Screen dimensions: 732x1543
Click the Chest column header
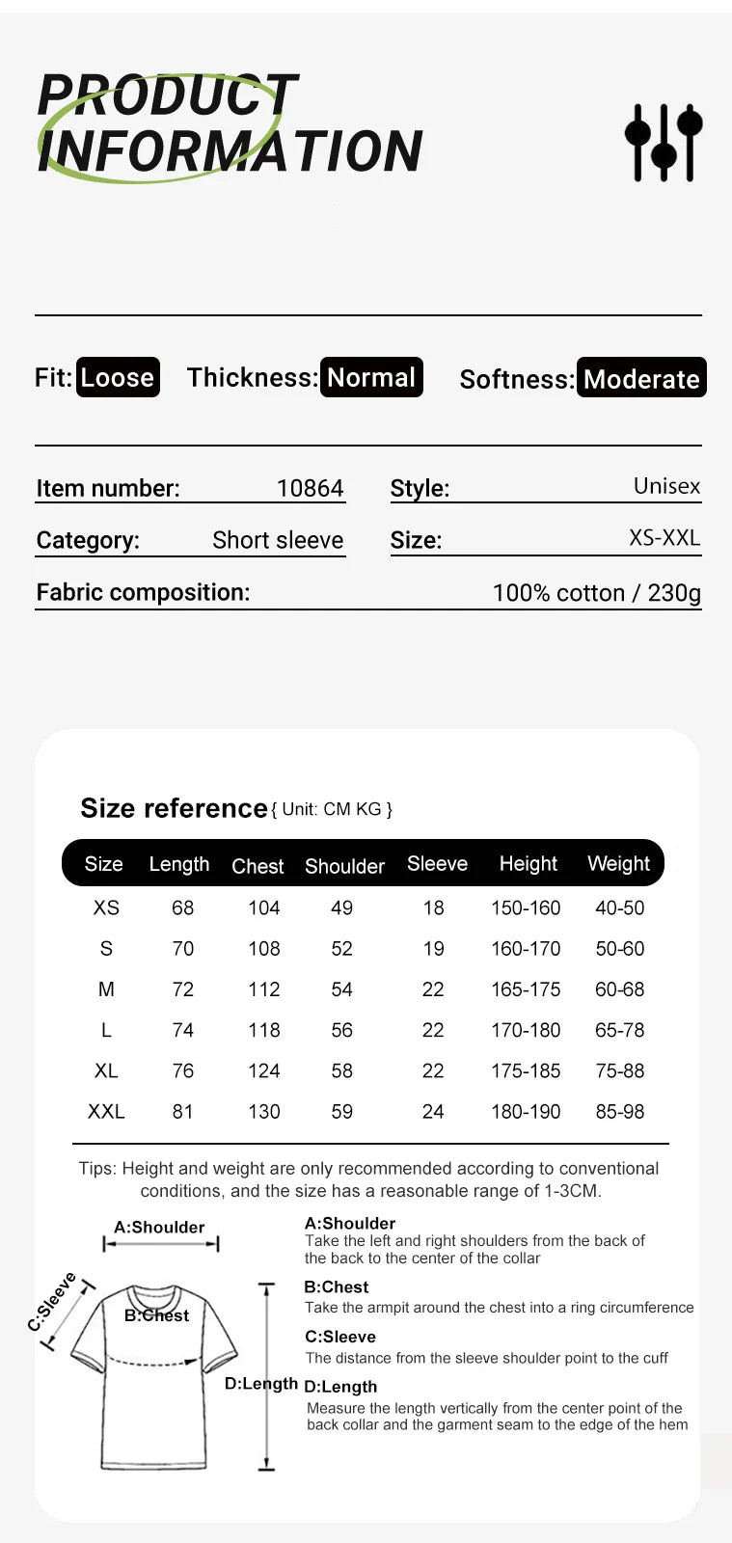tap(258, 866)
